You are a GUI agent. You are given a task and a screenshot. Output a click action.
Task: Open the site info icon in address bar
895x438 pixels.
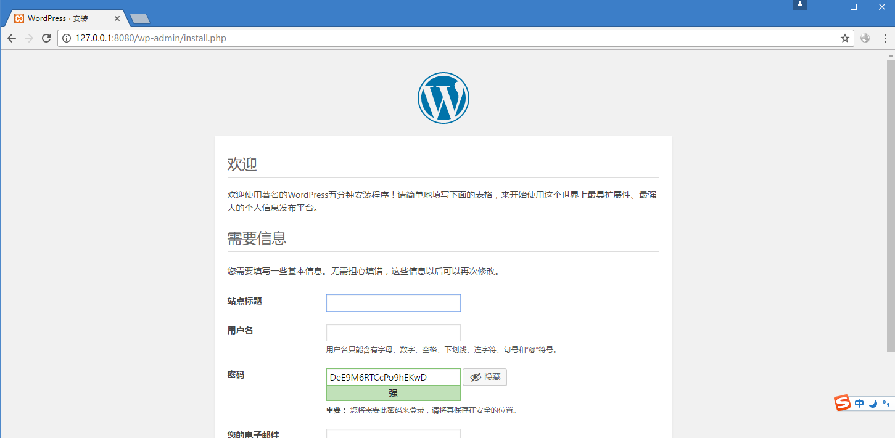tap(66, 38)
